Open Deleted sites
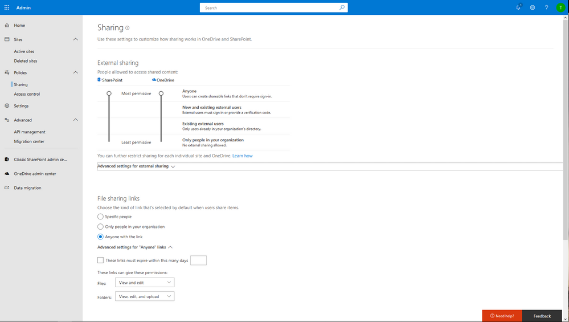Screen dimensions: 569x322 26,61
